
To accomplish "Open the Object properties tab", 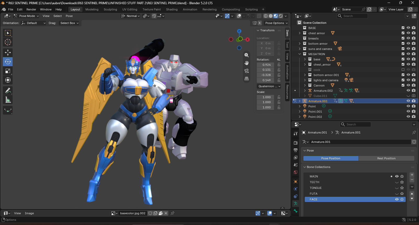I will 296,182.
